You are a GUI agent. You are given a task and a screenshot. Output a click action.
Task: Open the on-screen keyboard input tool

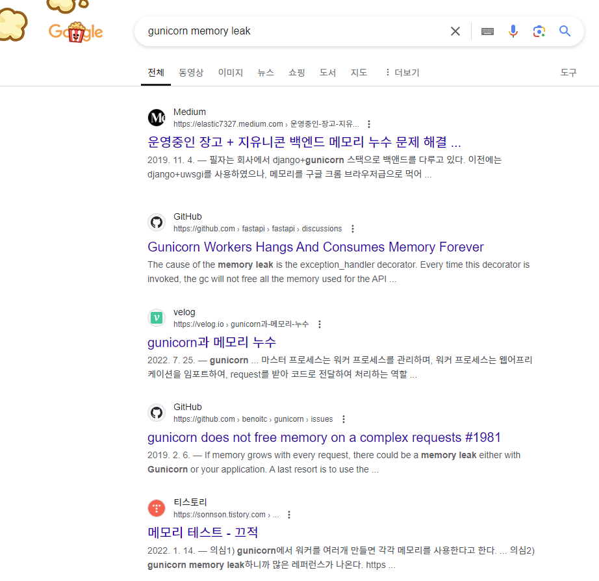487,31
